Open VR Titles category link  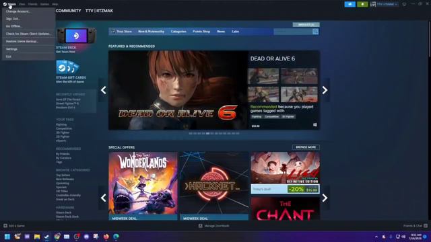pos(62,191)
